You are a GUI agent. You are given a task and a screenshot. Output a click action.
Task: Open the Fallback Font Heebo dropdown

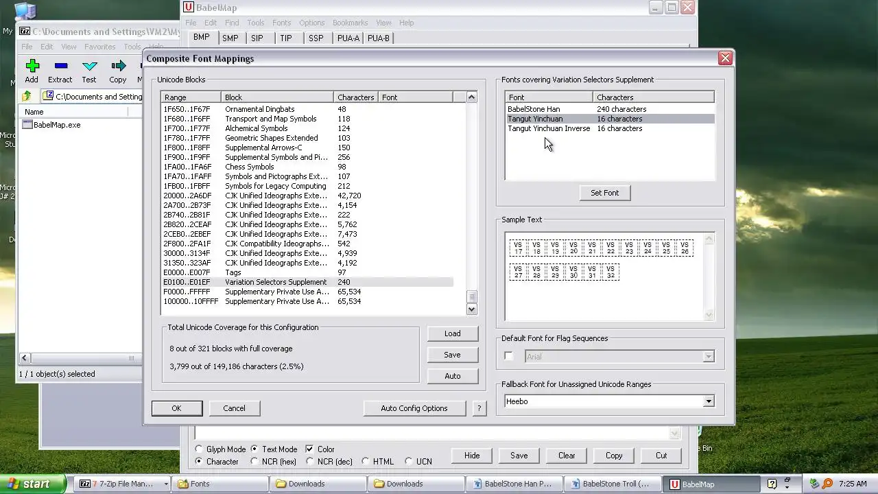coord(708,401)
